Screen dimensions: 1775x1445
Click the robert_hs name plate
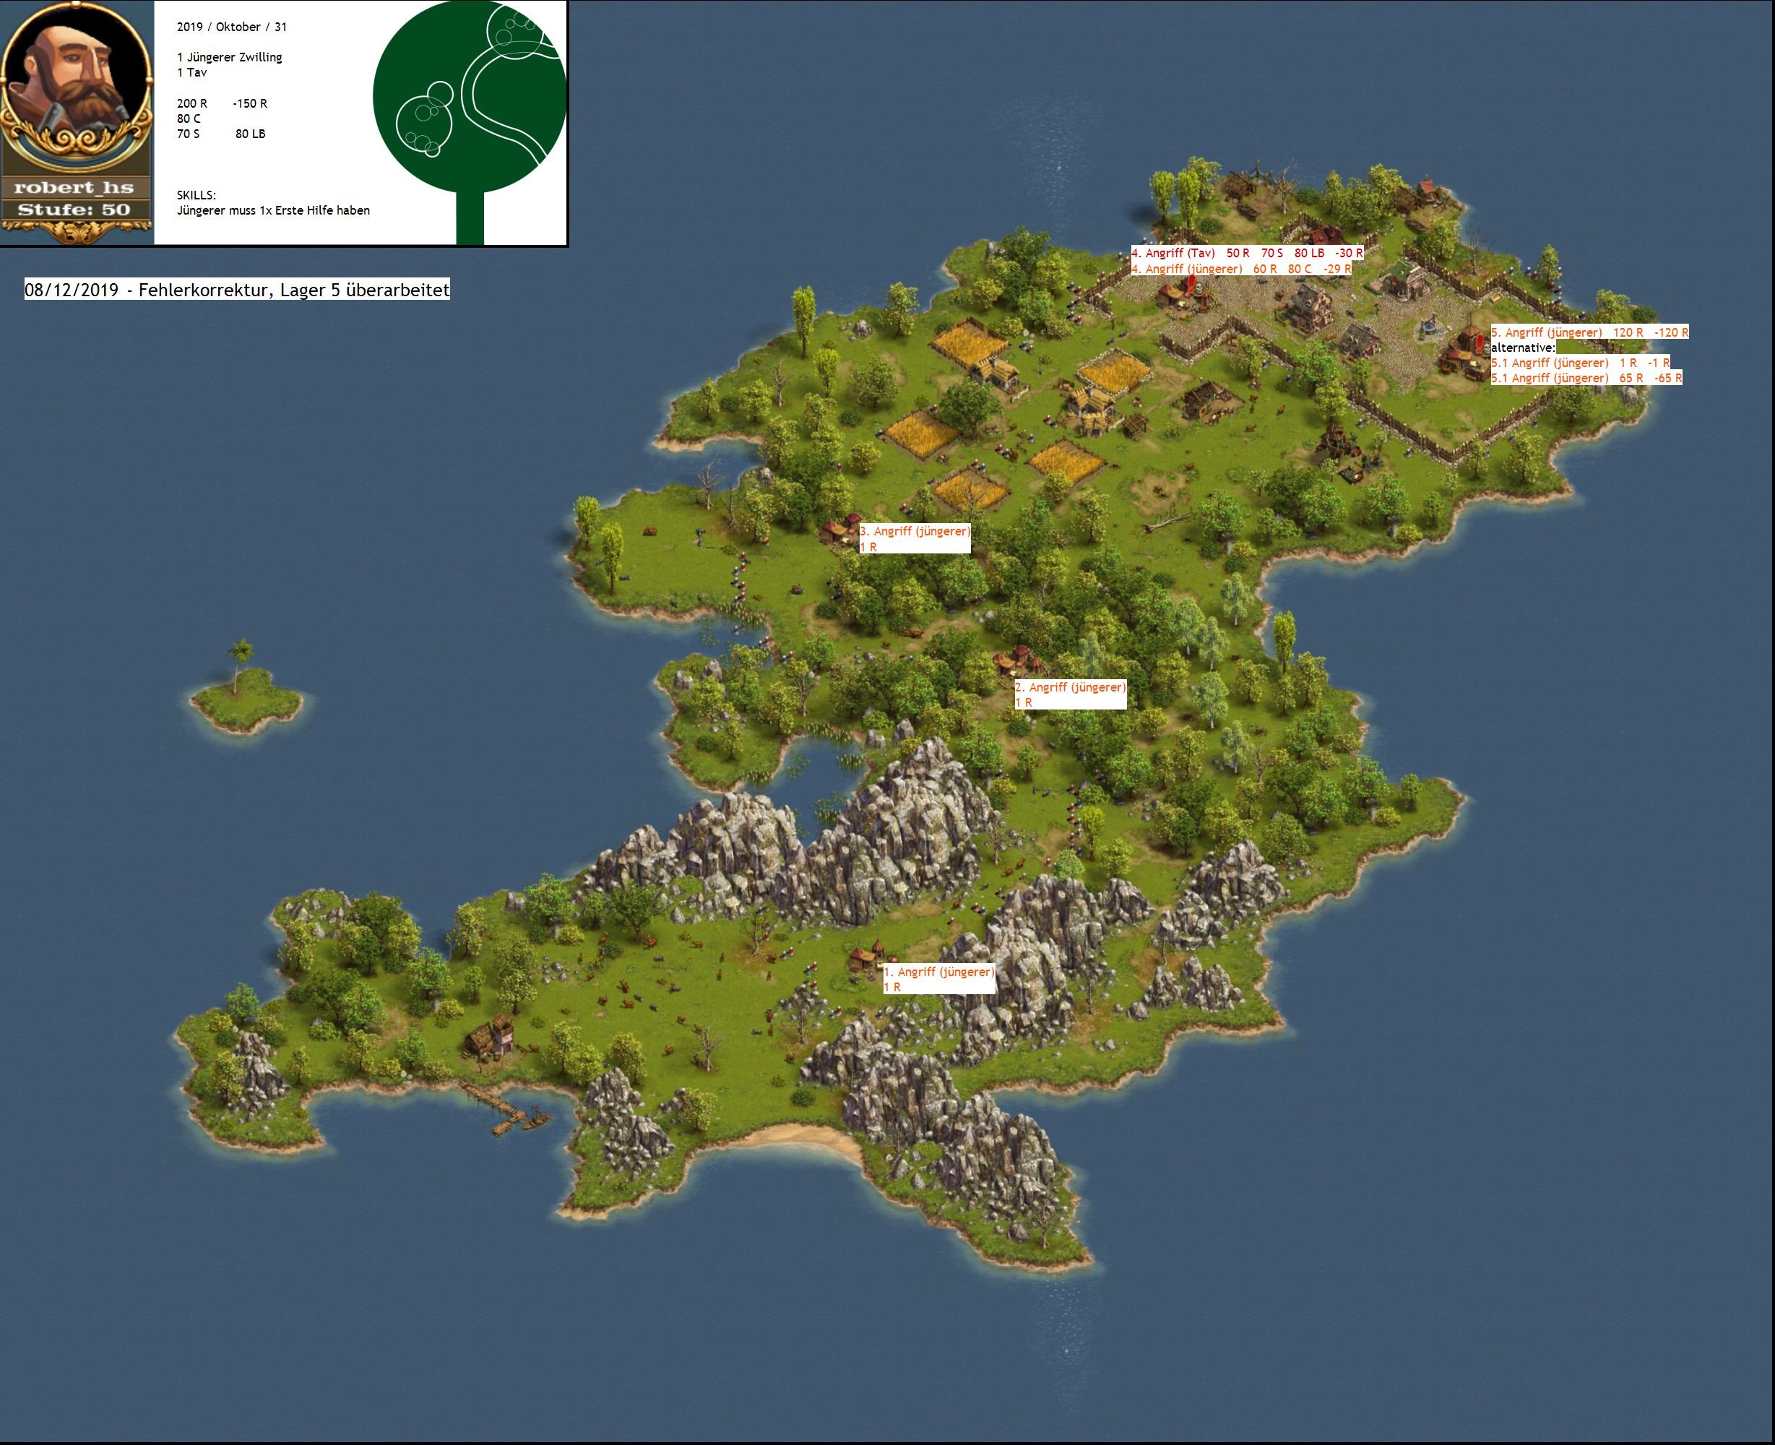(x=74, y=188)
